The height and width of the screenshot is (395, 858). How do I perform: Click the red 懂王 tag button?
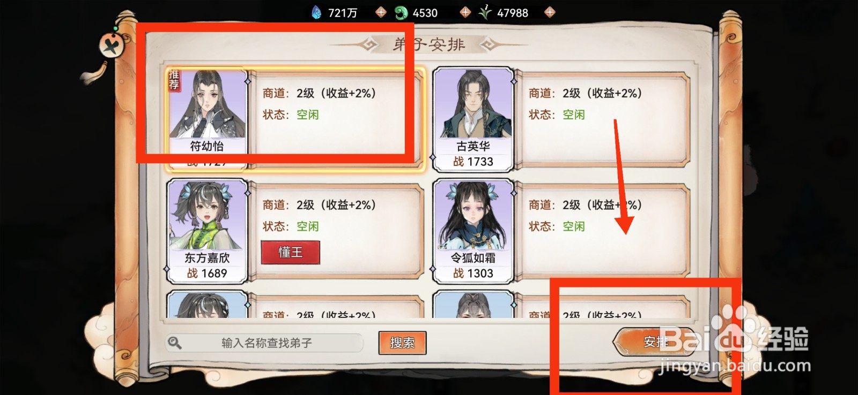coord(291,252)
